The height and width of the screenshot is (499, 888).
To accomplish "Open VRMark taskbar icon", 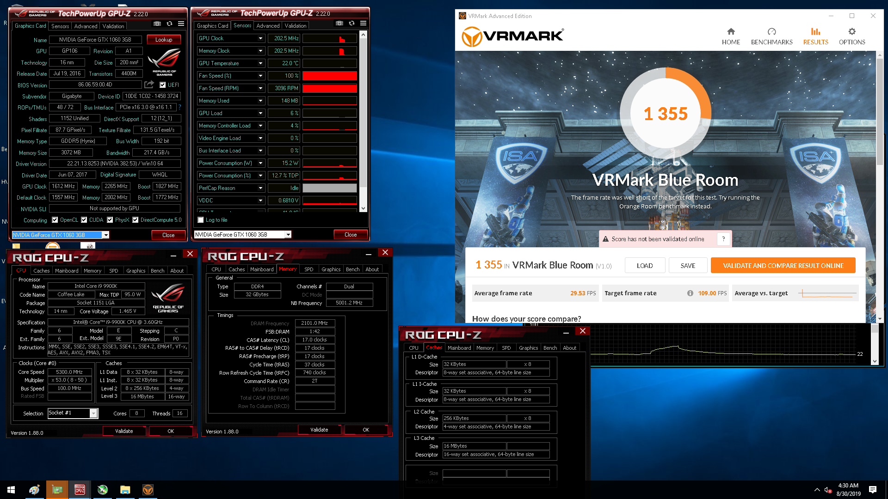I will coord(148,490).
